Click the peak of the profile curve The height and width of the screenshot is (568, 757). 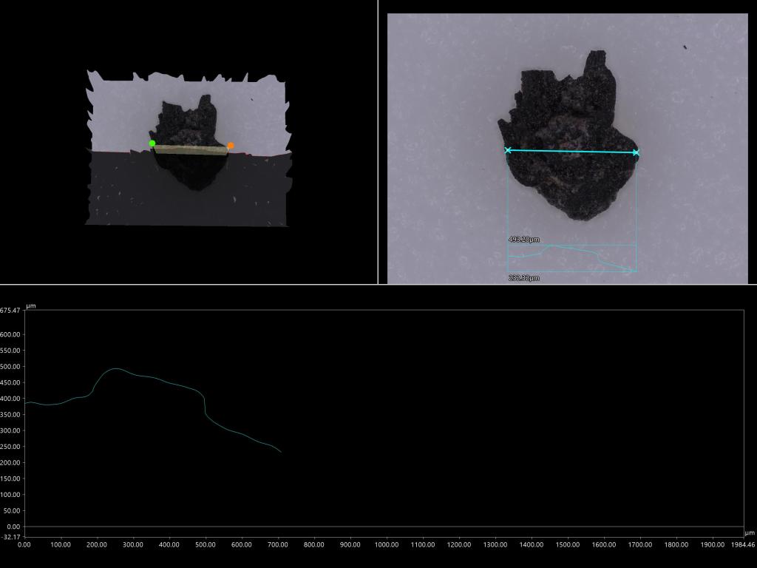[x=116, y=368]
